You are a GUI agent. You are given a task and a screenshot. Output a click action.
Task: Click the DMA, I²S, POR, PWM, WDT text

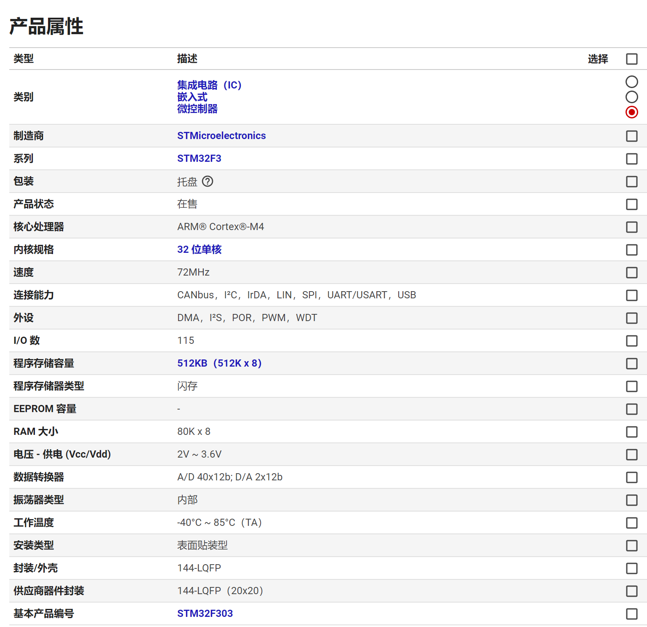click(x=247, y=318)
